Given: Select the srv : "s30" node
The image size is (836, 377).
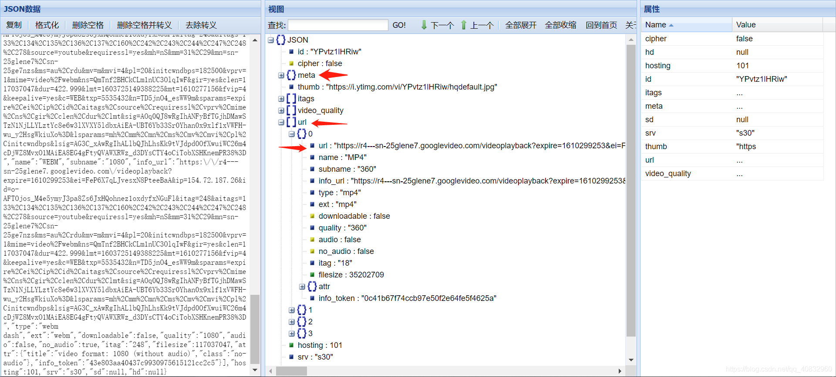Looking at the screenshot, I should (x=315, y=357).
